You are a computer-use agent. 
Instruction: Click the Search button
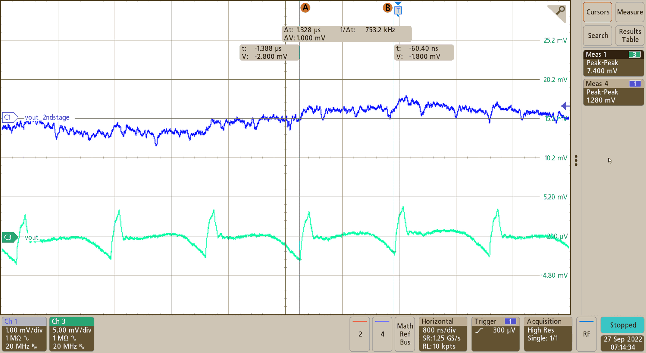click(x=597, y=36)
